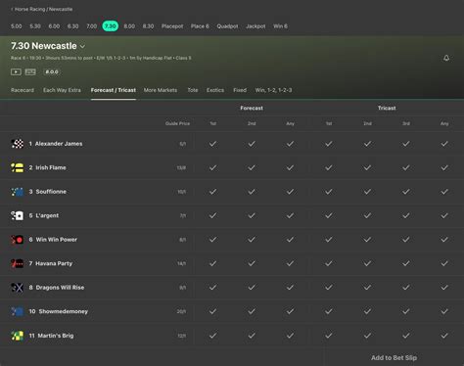Switch to the Forecast / Tricast tab
The image size is (464, 366).
(114, 90)
